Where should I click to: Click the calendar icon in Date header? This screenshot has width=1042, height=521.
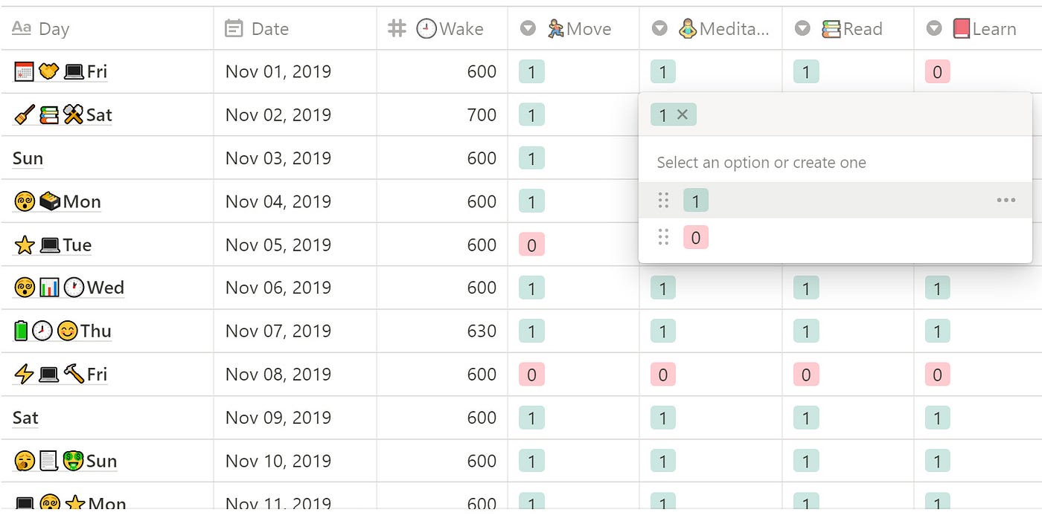[234, 28]
